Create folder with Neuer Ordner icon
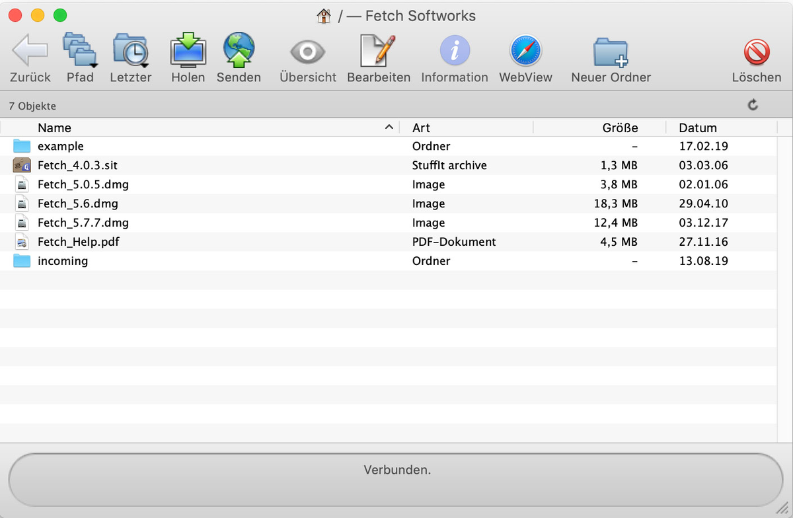793x518 pixels. [611, 52]
